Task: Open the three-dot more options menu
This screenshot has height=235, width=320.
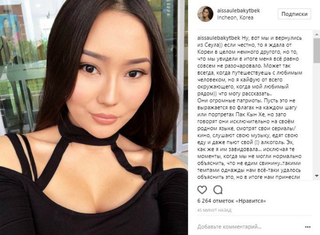Action: 308,227
